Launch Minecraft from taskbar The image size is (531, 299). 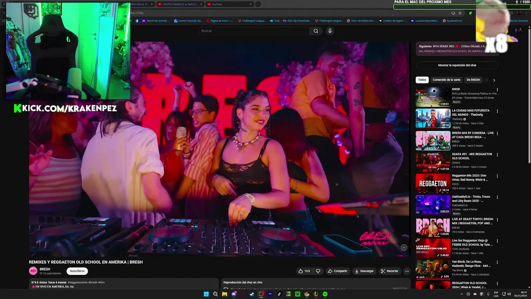coord(297,294)
